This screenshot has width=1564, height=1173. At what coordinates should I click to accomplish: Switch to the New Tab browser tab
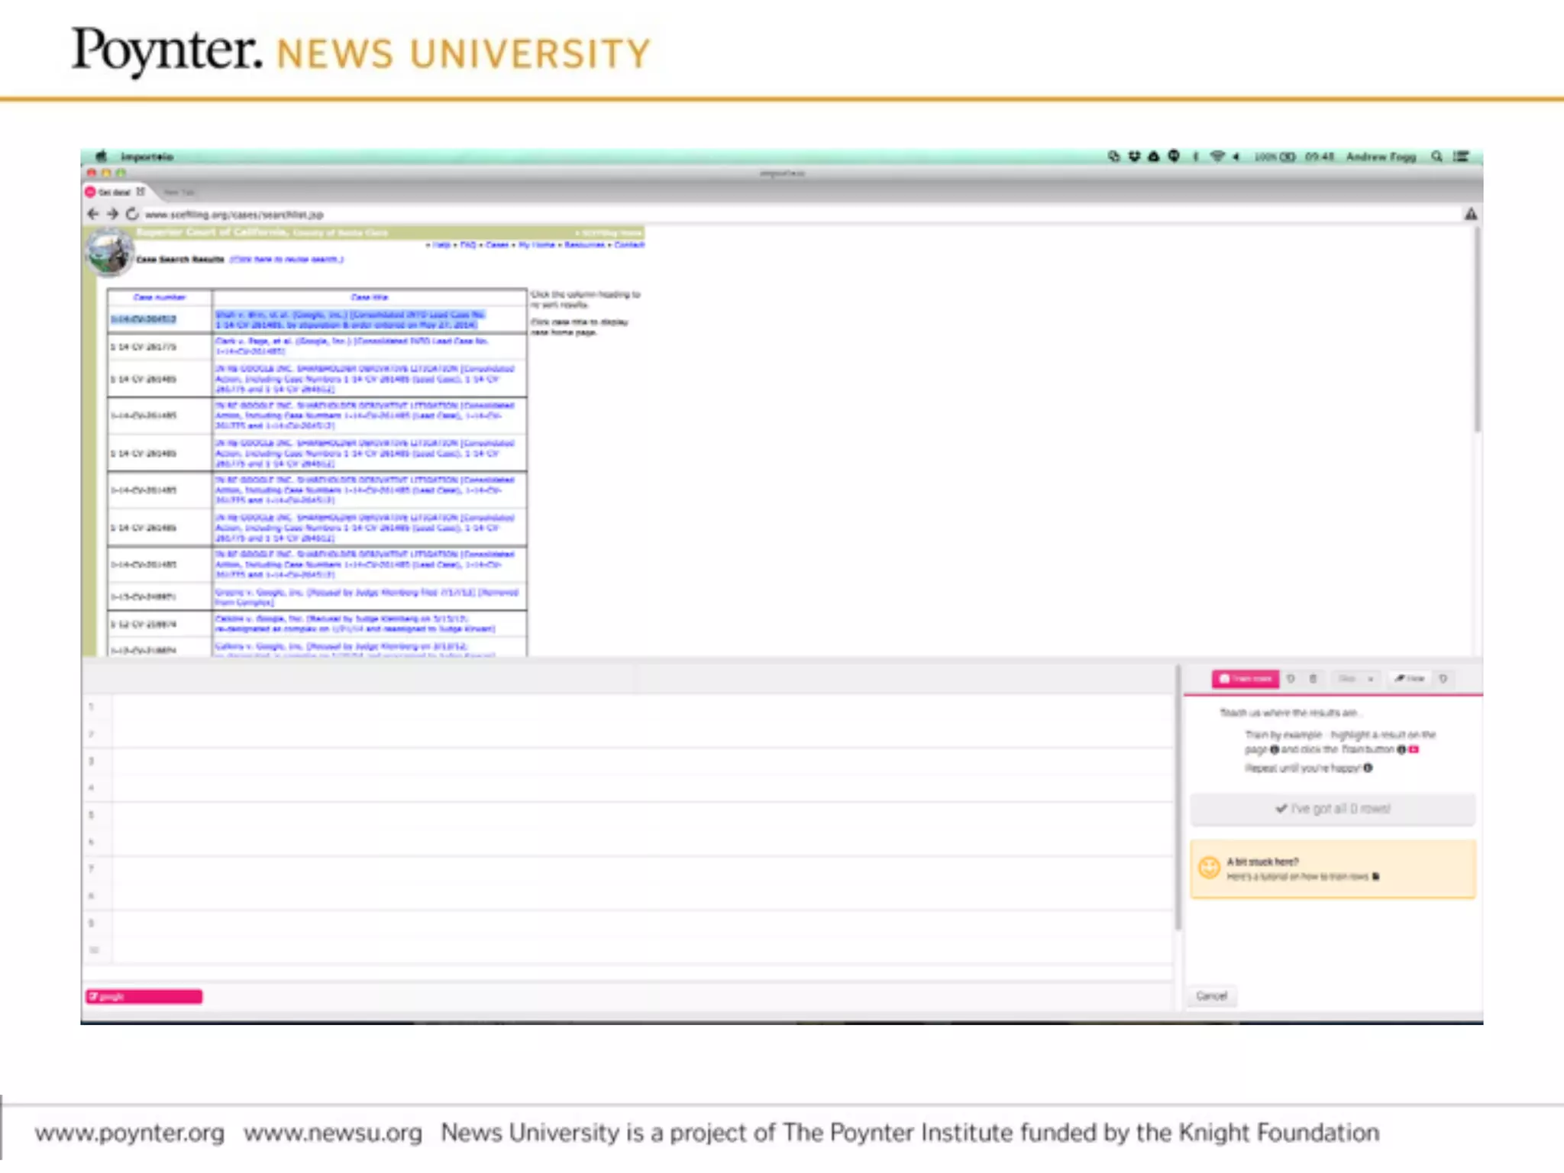(x=179, y=192)
